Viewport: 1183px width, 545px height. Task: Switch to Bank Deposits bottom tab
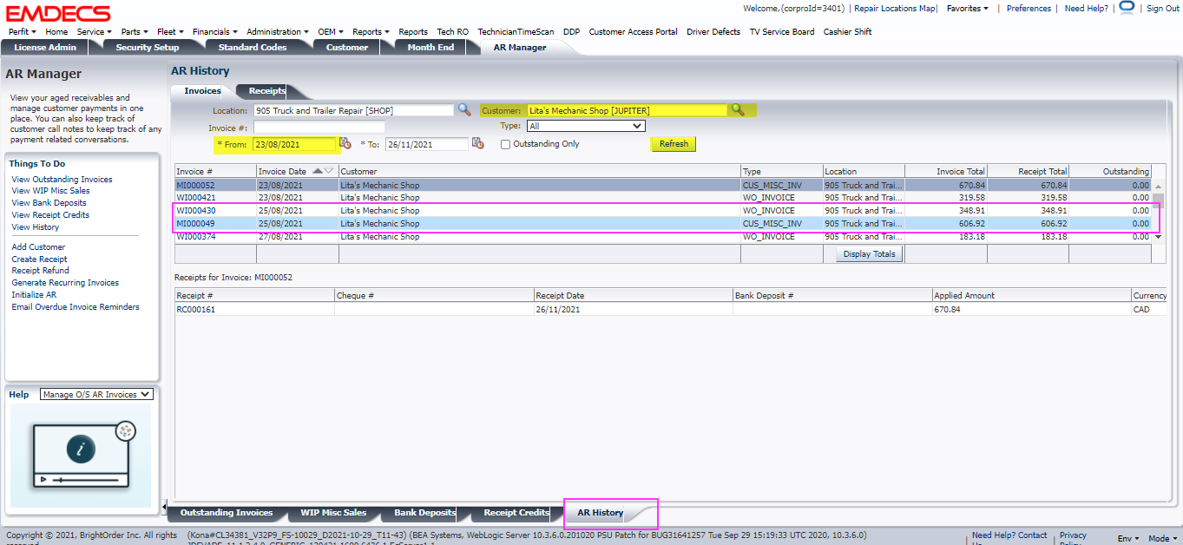[425, 513]
